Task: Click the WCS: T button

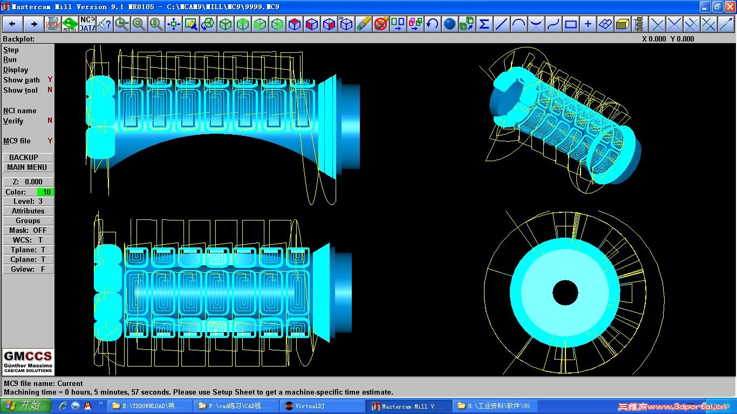Action: pos(28,240)
